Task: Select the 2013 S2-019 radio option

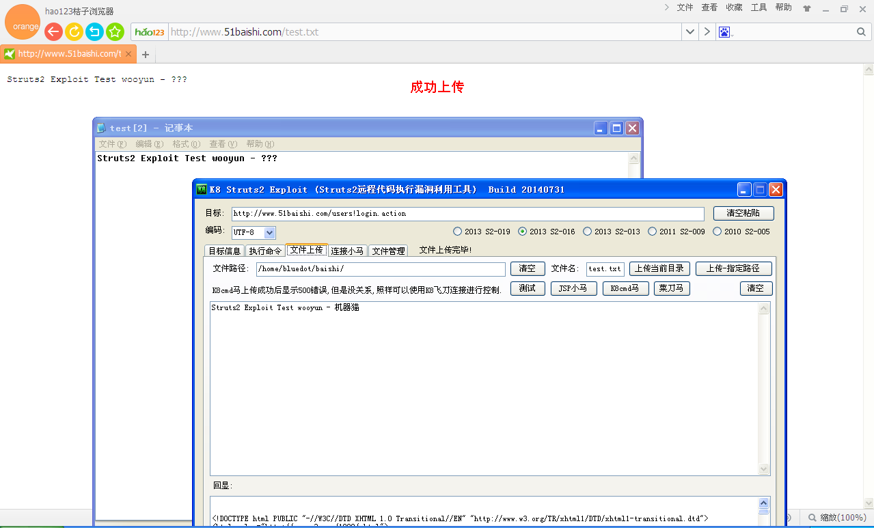Action: coord(482,232)
